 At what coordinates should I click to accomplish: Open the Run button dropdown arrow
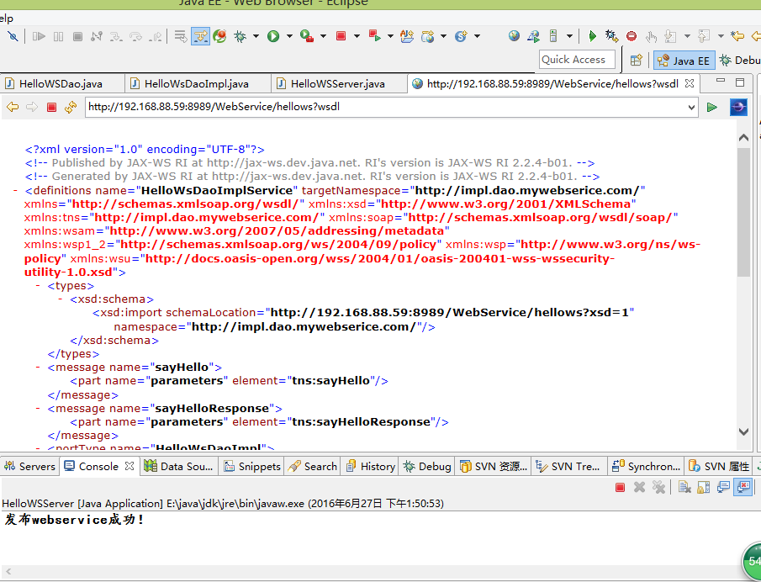(x=289, y=36)
